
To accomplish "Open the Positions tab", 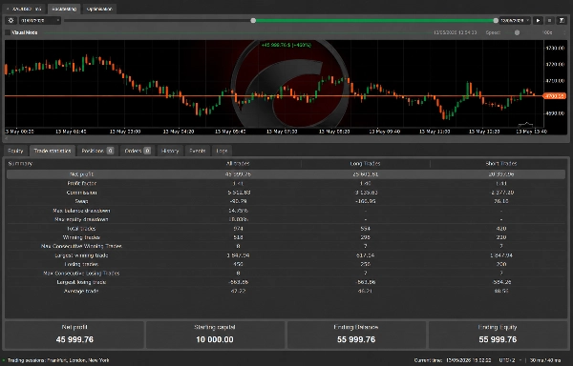I will (97, 151).
